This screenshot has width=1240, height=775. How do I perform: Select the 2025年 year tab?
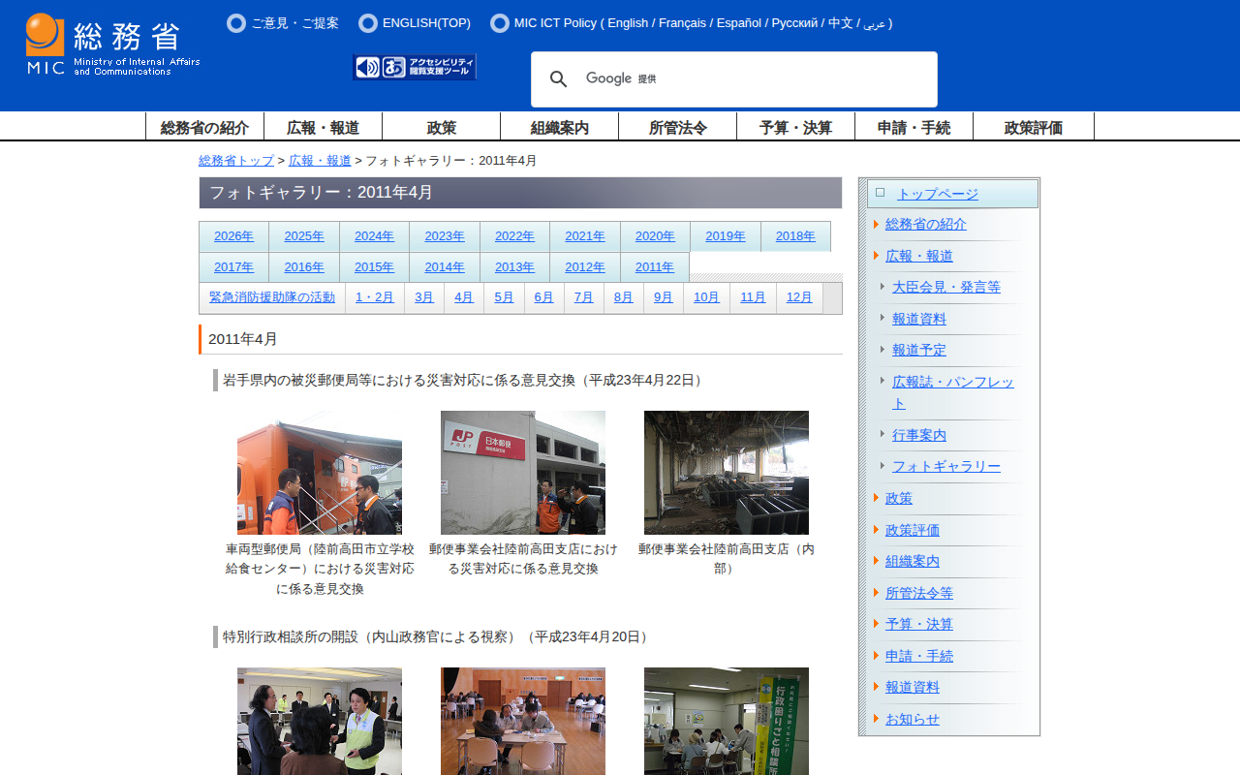(304, 236)
